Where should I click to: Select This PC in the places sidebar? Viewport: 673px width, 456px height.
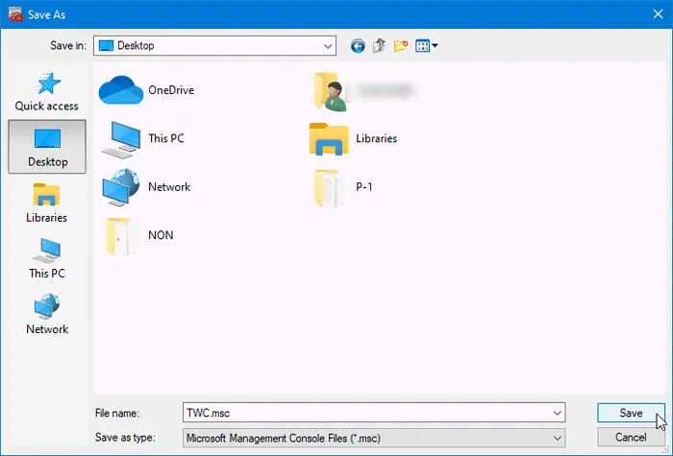47,258
